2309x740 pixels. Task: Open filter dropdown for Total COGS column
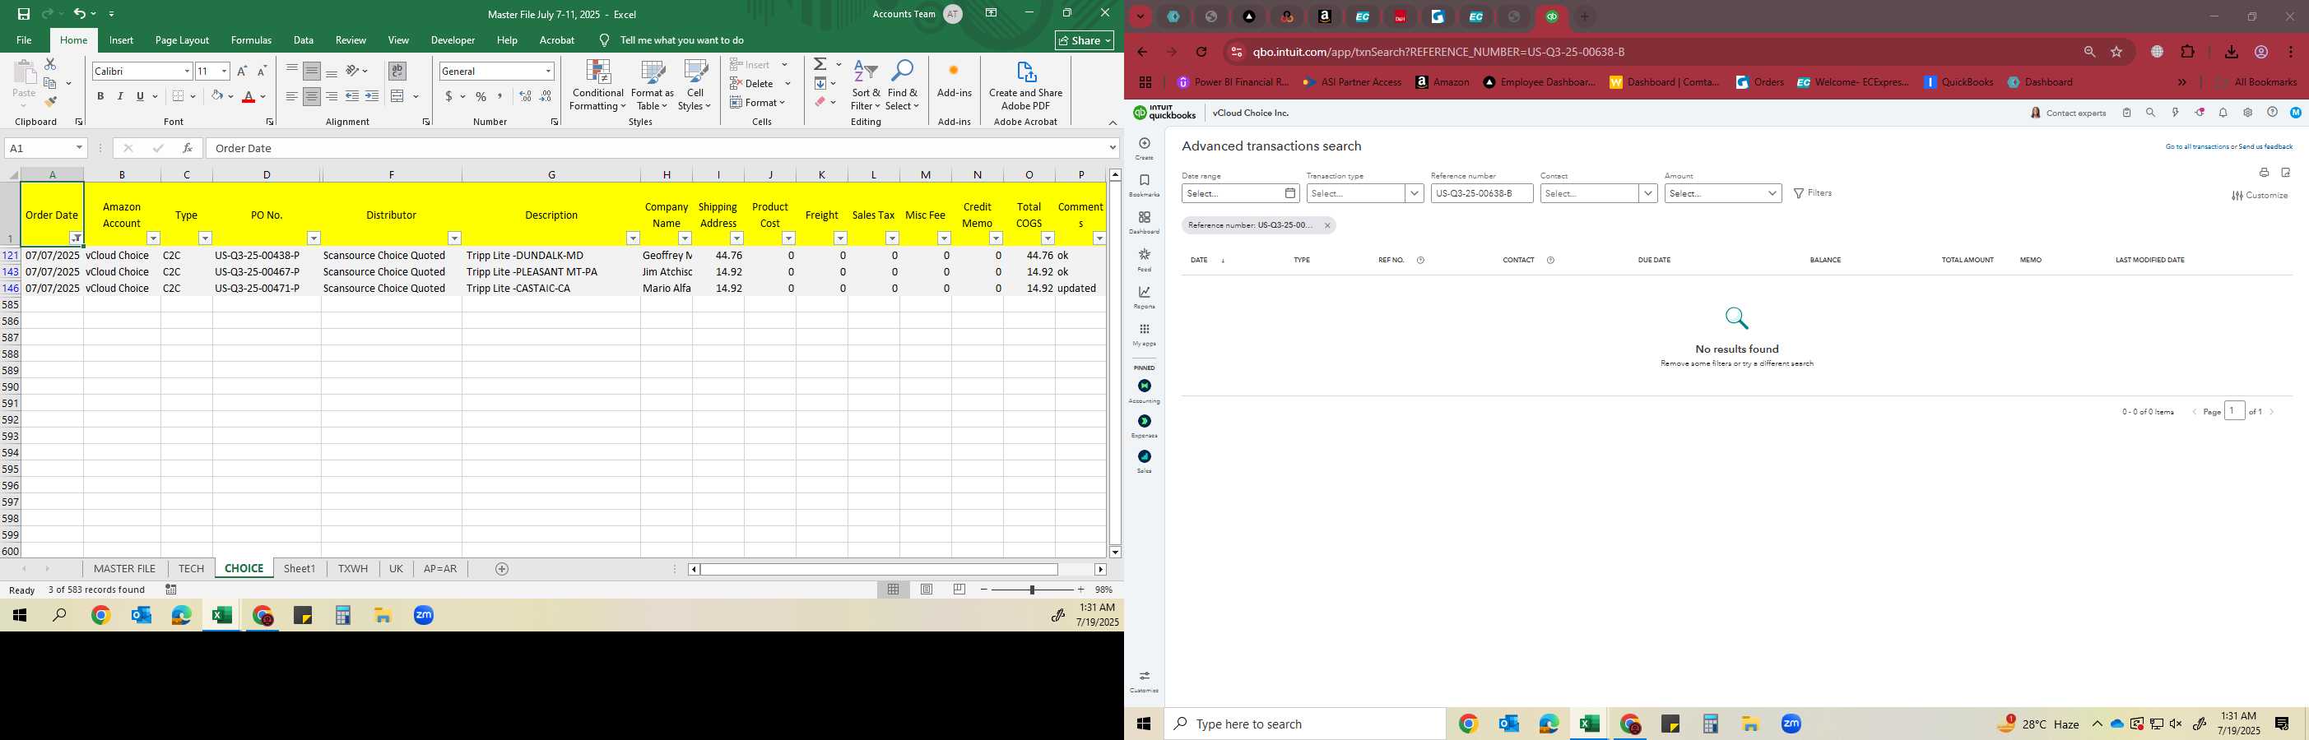(1048, 238)
